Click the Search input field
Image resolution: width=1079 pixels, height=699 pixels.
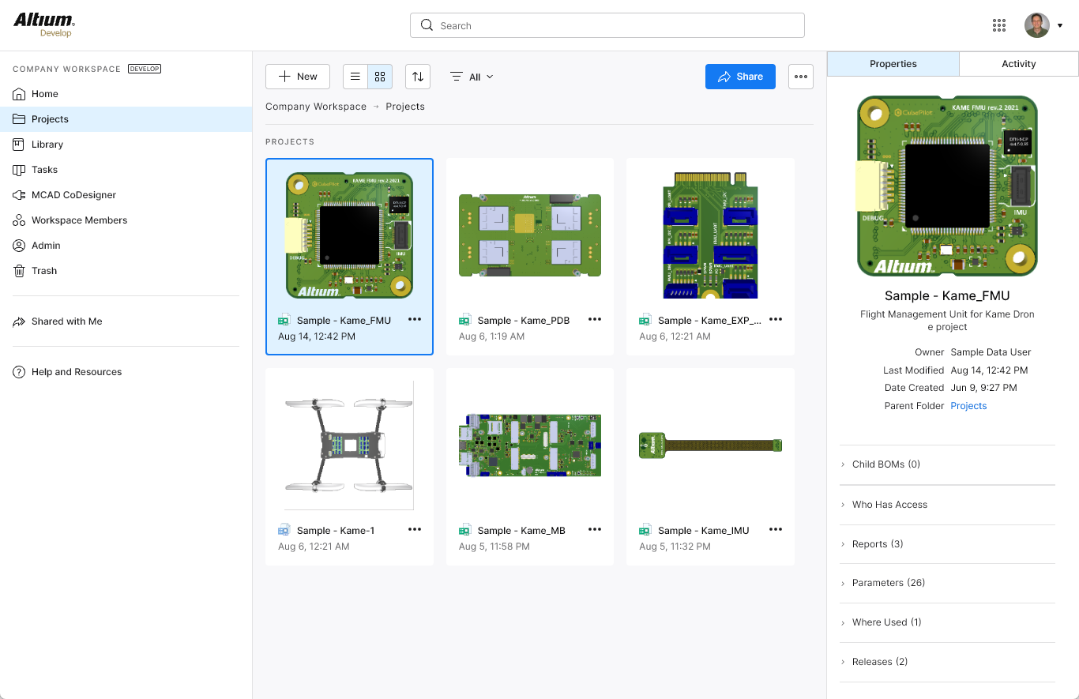coord(607,25)
